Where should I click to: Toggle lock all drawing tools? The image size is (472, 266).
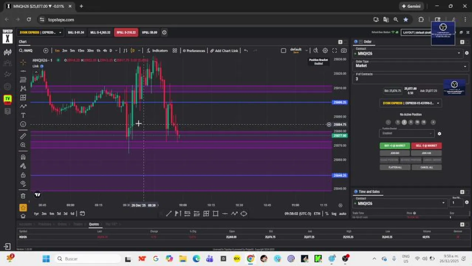point(23,175)
